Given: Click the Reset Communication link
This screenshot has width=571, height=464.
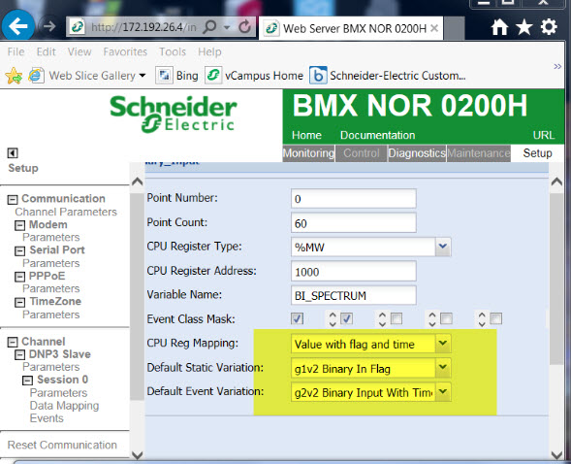Looking at the screenshot, I should [62, 445].
